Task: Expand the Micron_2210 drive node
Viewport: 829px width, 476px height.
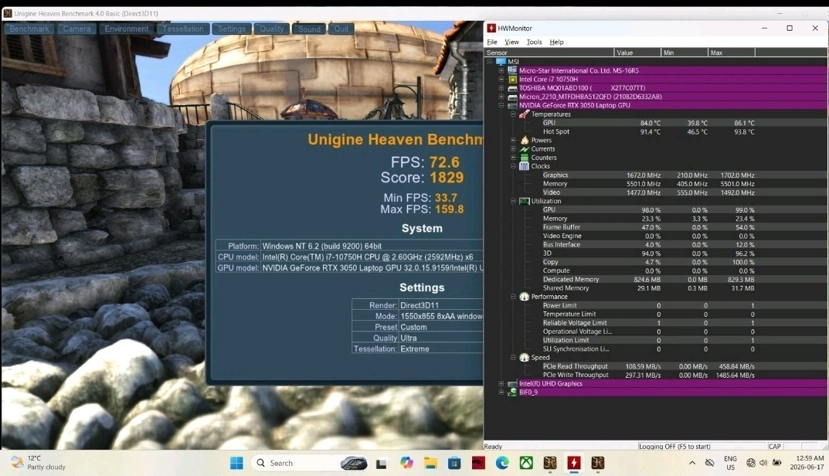Action: [501, 97]
